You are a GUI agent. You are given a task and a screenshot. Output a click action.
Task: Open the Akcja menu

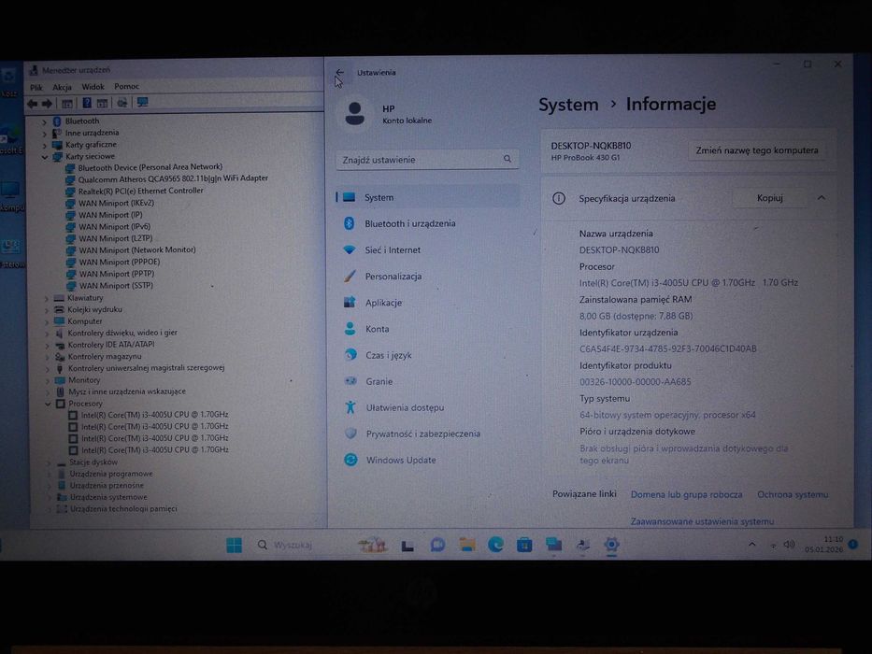[62, 87]
